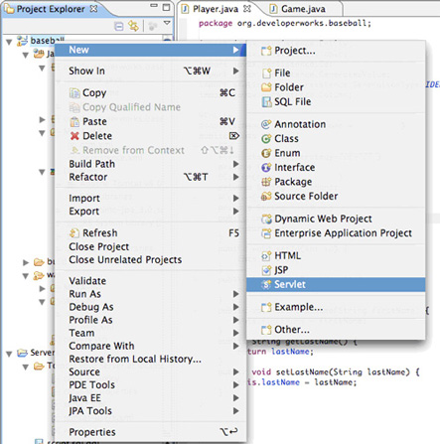Minimize the Project Explorer view
Image resolution: width=440 pixels, height=444 pixels.
pyautogui.click(x=154, y=6)
